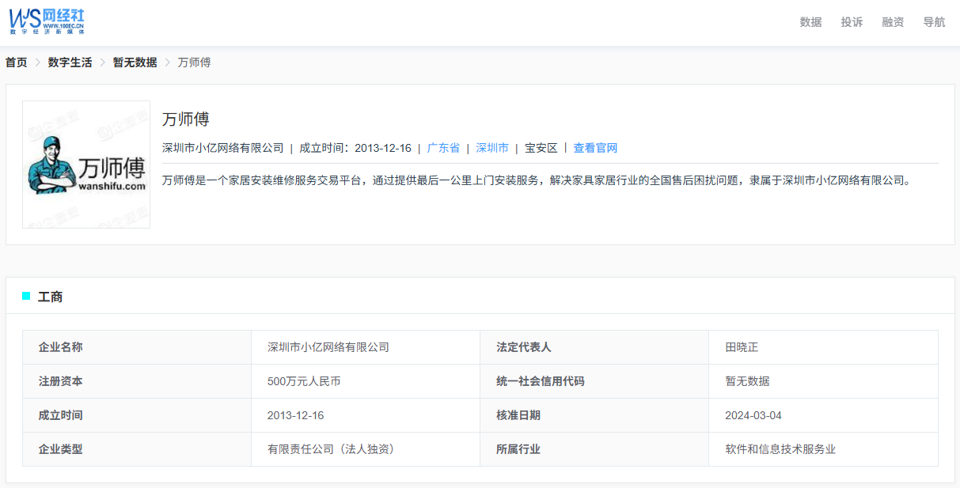The width and height of the screenshot is (960, 488).
Task: Select 软件和信息技术服务业 industry value
Action: [x=780, y=449]
